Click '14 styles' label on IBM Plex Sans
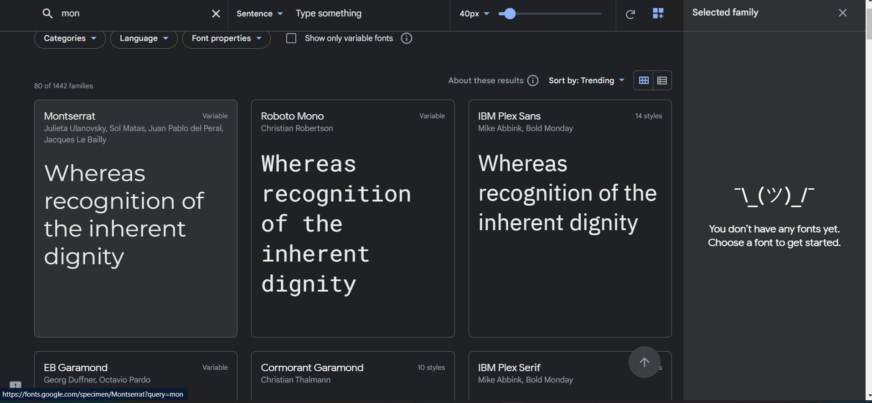This screenshot has width=872, height=403. (x=648, y=116)
